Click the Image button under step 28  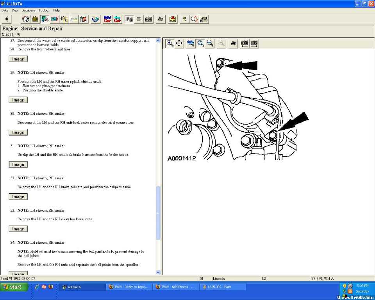[18, 59]
